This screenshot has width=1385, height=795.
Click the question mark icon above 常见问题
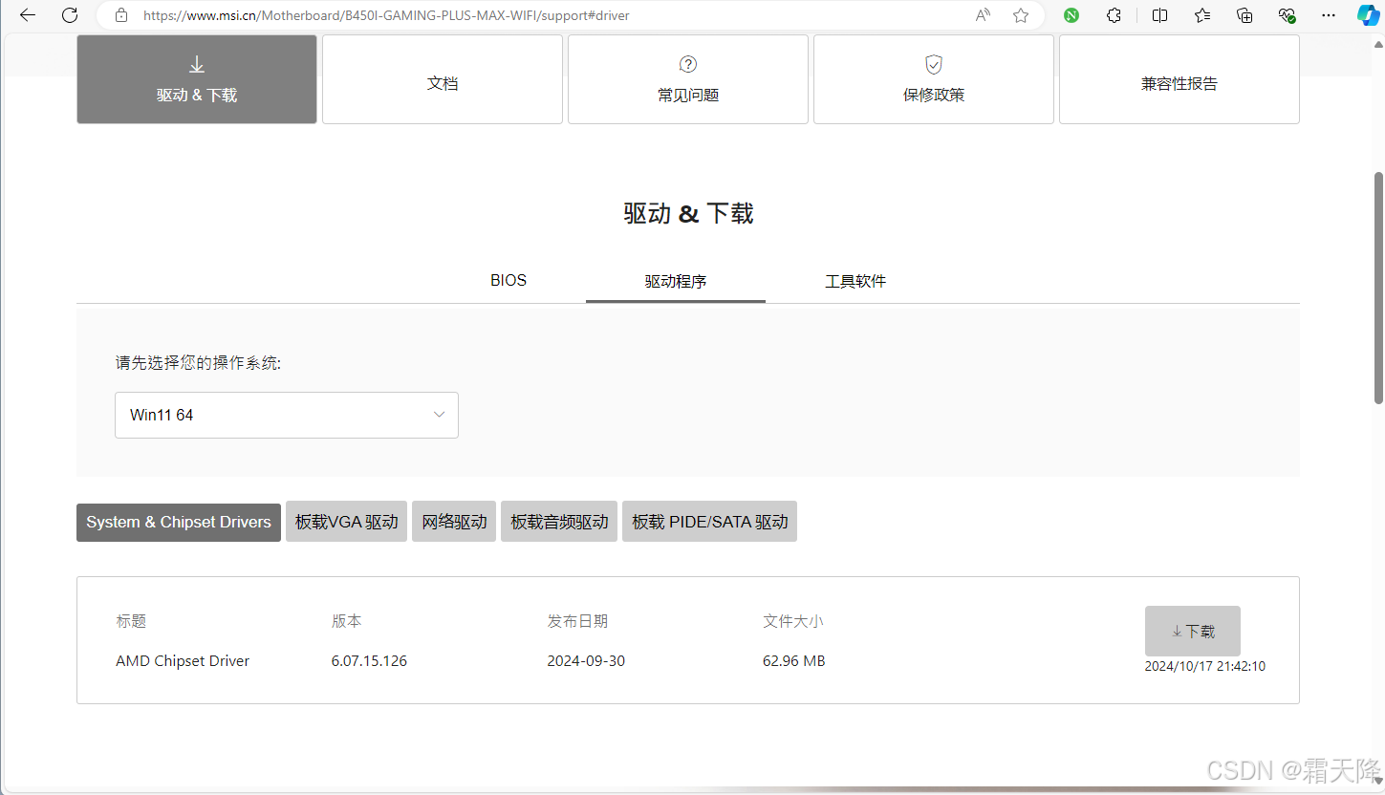[x=688, y=64]
